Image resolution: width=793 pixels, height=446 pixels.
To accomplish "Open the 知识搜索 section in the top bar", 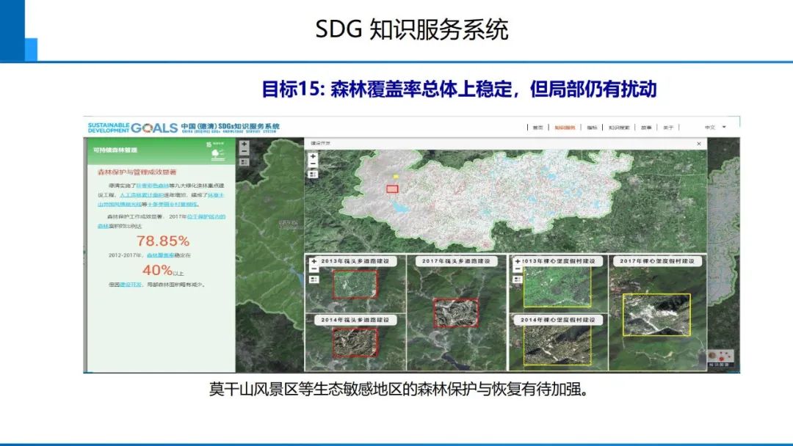I will coord(618,126).
